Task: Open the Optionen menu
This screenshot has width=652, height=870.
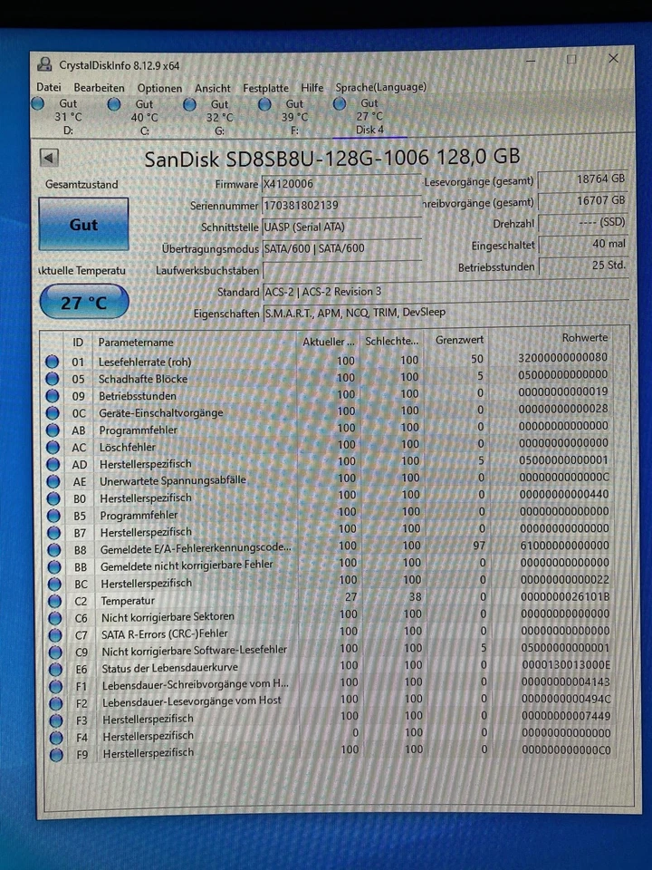Action: [159, 88]
